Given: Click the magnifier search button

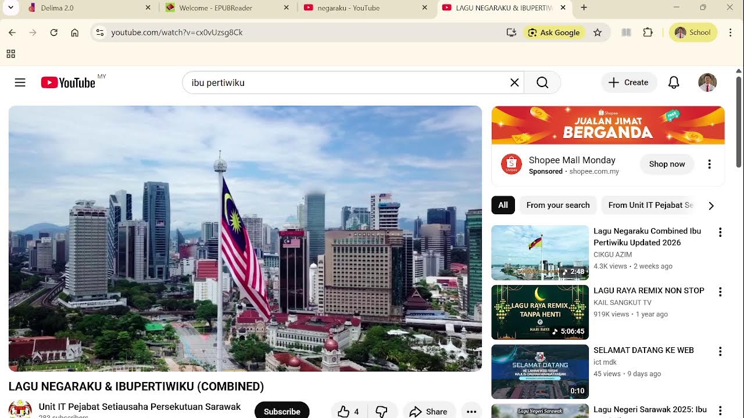Looking at the screenshot, I should (542, 82).
